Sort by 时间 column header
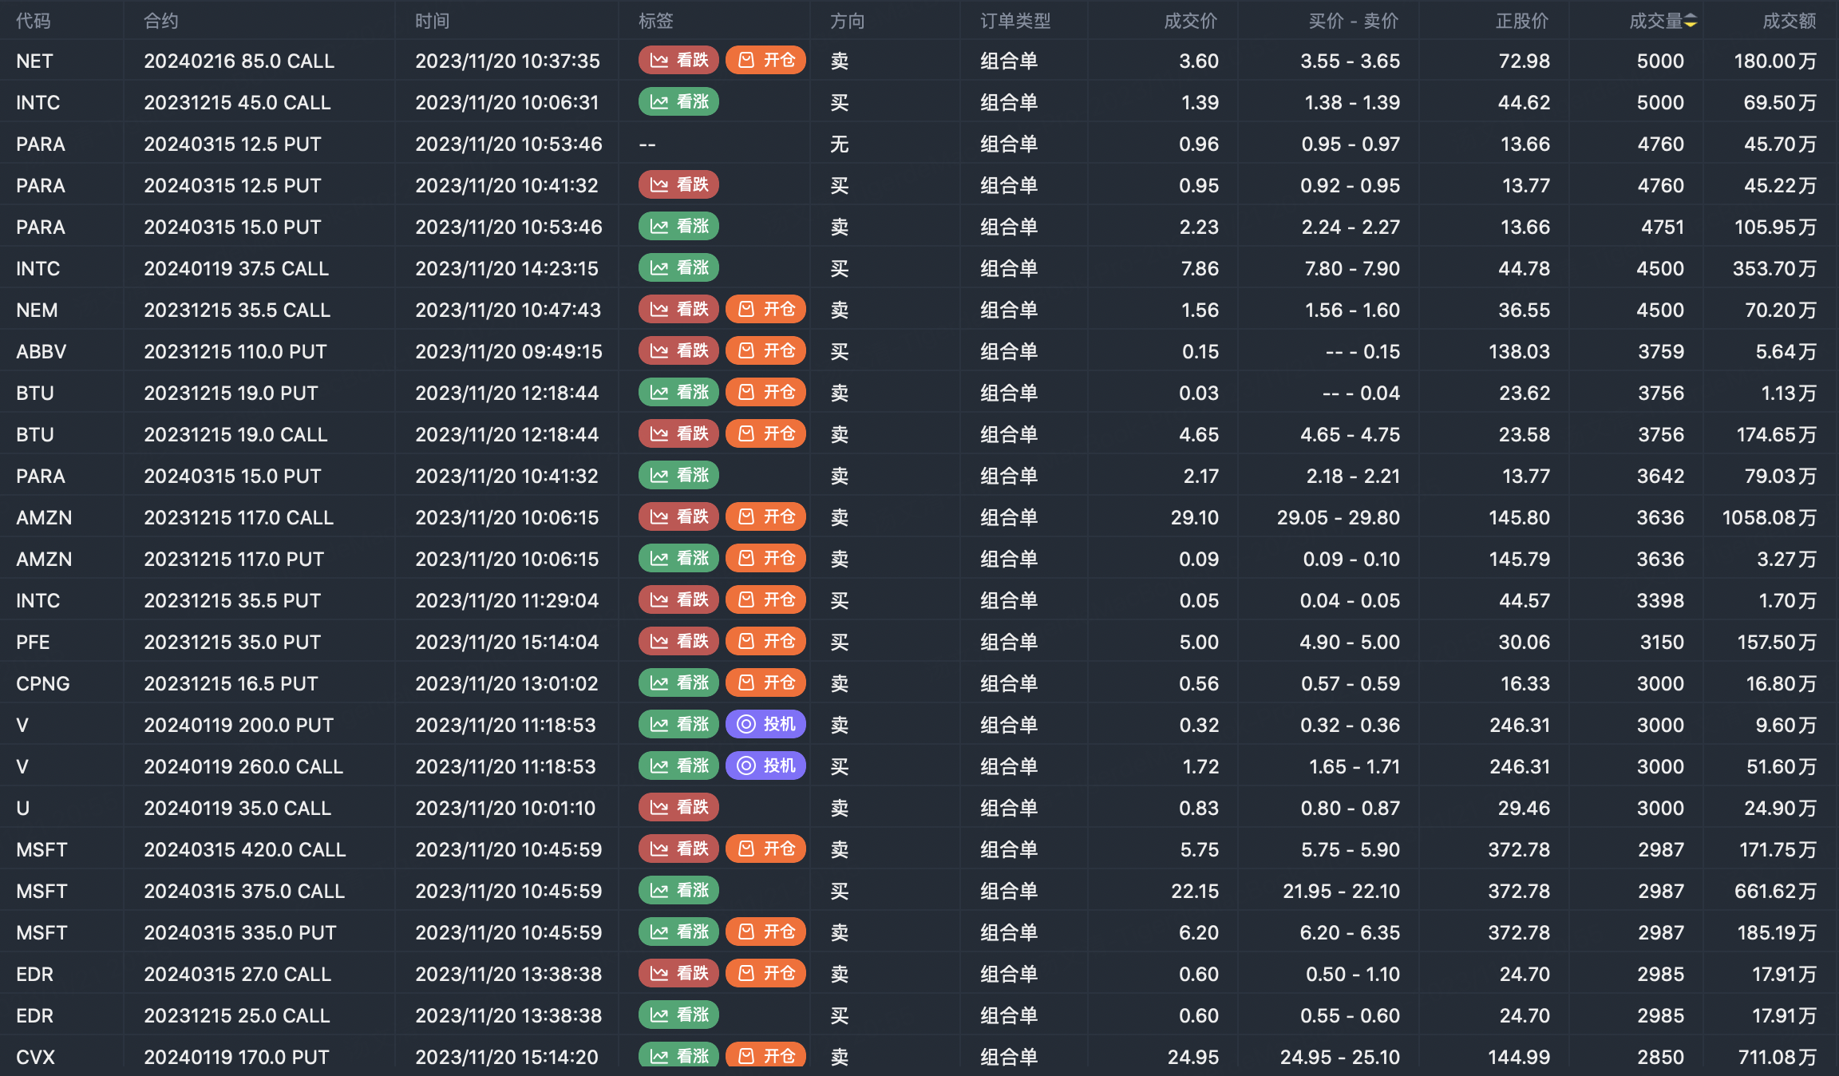The height and width of the screenshot is (1076, 1839). [432, 22]
